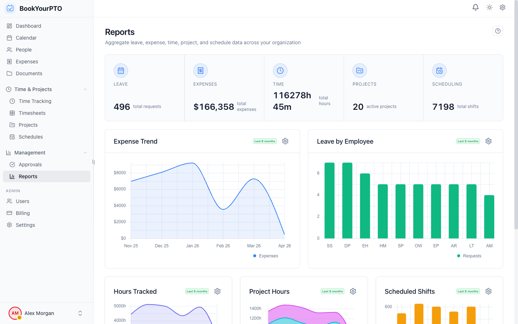
Task: Toggle light mode with the sun icon
Action: coord(489,7)
